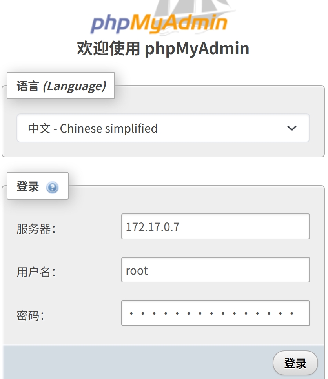The image size is (328, 379).
Task: Click into the 用户名 username field
Action: coord(215,270)
